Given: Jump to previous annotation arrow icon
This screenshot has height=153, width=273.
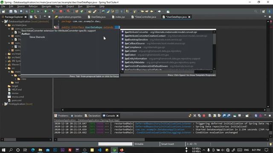Looking at the screenshot, I should 135,11.
